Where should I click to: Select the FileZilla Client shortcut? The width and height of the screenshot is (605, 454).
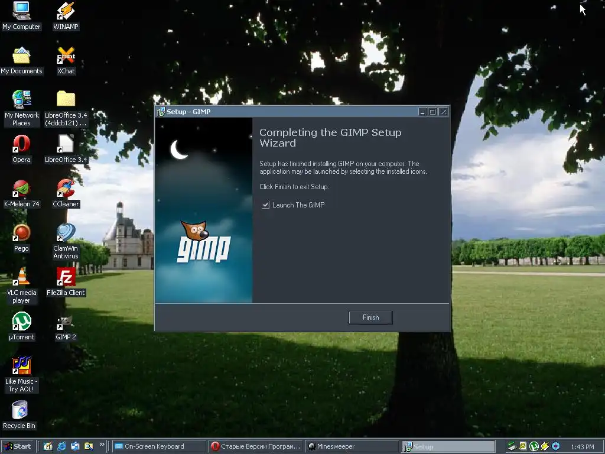coord(66,282)
